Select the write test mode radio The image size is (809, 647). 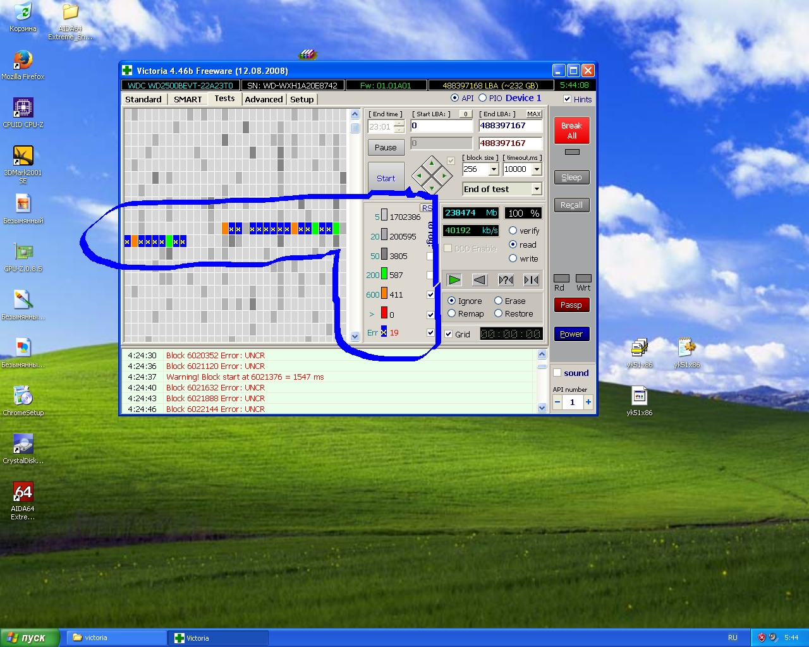tap(513, 258)
